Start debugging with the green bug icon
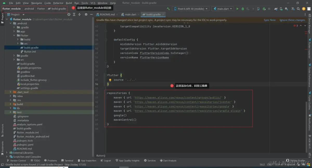 [243, 9]
